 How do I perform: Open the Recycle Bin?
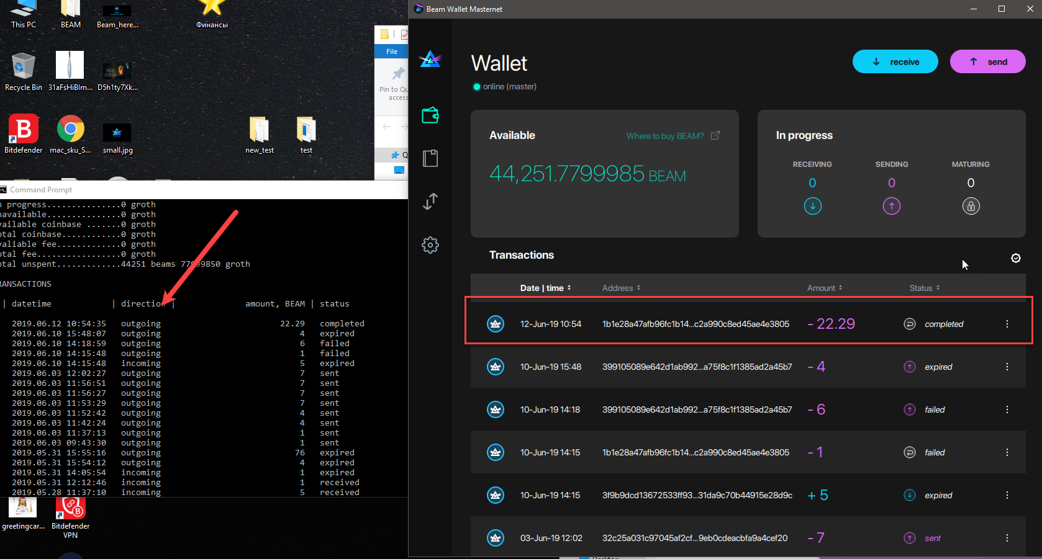[23, 65]
